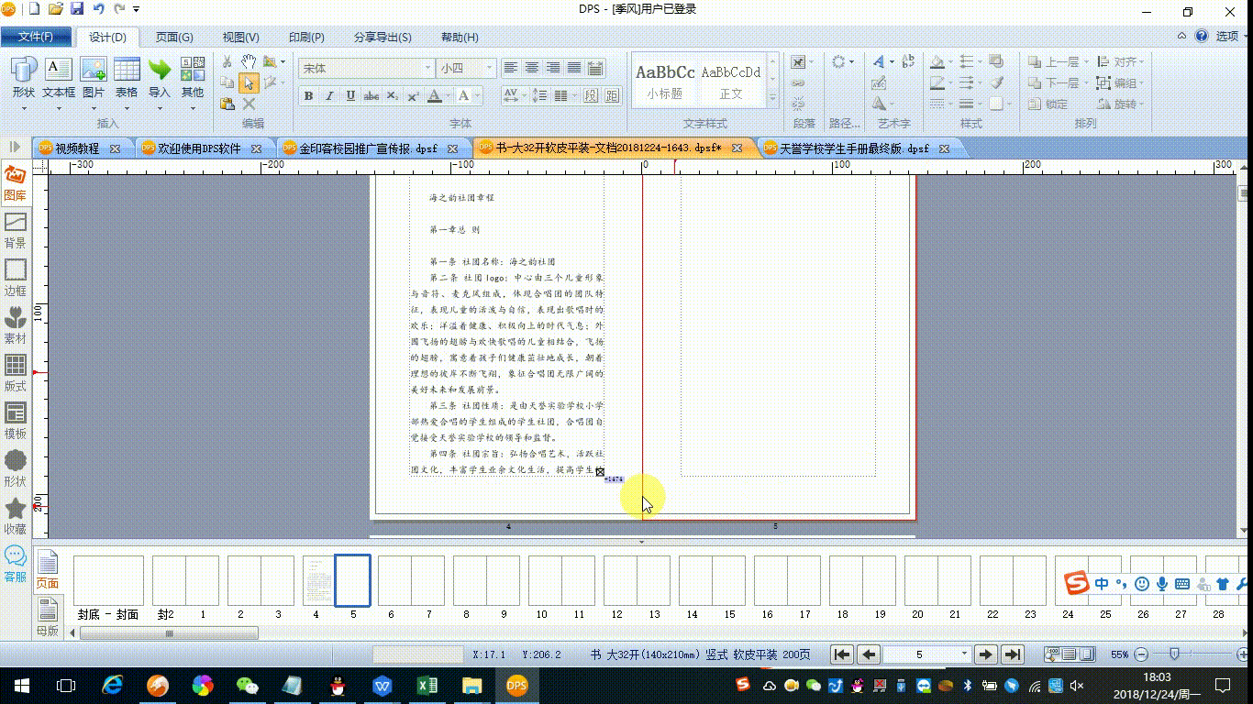Toggle underline text formatting
Screen dimensions: 1253x704
(350, 96)
